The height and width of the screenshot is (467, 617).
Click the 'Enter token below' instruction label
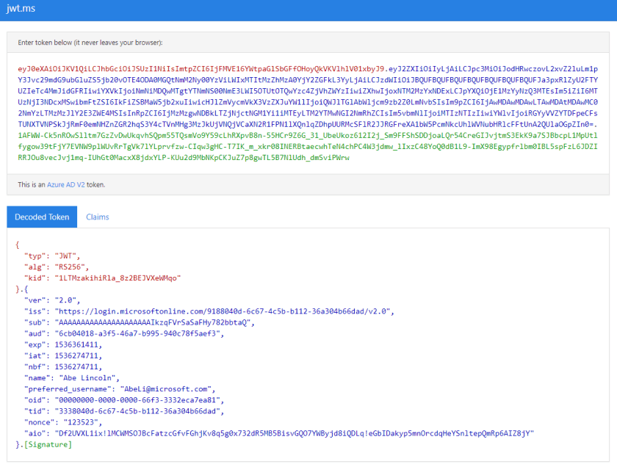[90, 43]
